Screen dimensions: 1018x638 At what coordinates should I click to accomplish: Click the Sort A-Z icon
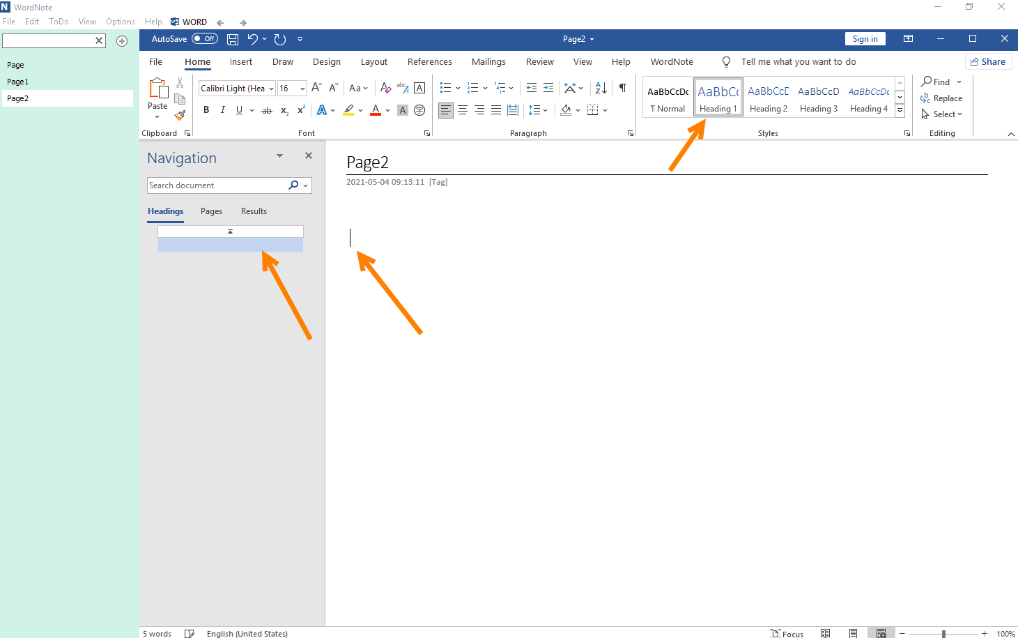click(x=601, y=88)
